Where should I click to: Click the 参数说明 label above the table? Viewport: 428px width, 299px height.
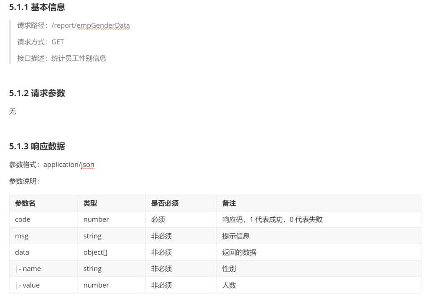(24, 181)
